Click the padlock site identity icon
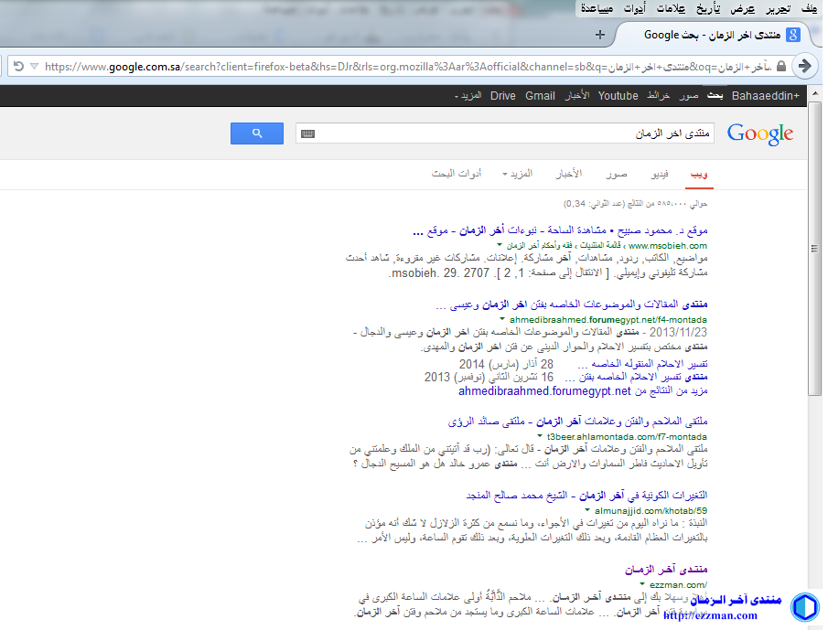 coord(780,66)
